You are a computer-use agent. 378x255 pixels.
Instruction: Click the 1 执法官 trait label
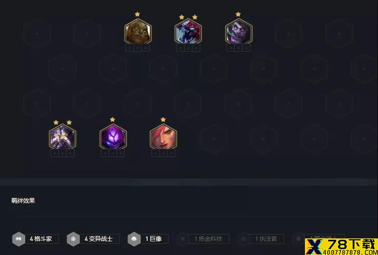coord(266,239)
